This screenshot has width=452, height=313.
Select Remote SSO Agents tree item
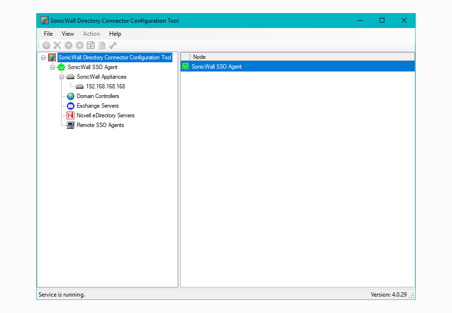coord(100,125)
